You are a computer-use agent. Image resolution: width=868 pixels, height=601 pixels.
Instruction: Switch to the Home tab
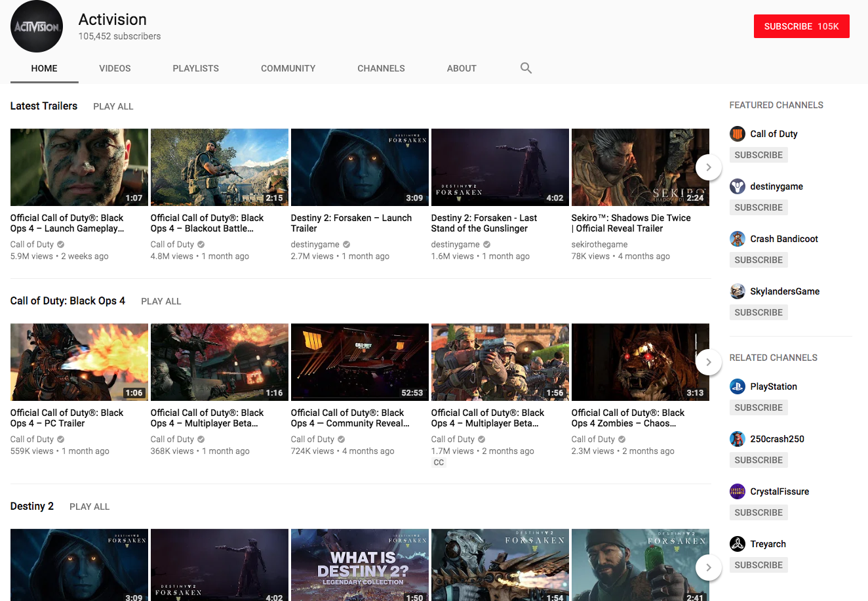pos(45,68)
